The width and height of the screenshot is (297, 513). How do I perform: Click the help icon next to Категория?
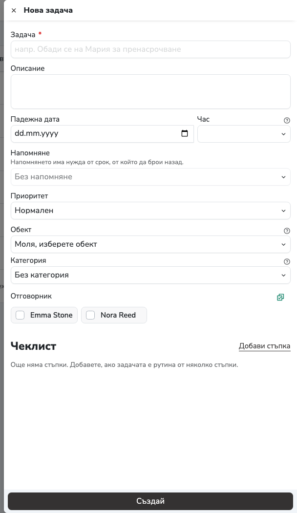coord(287,261)
